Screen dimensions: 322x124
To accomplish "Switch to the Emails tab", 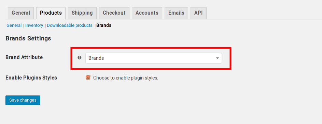I will coord(177,13).
